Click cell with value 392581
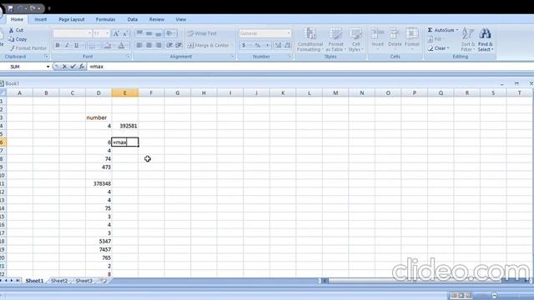Viewport: 534px width, 300px height. 125,126
